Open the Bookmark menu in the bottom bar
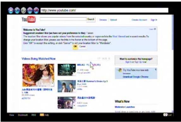The image size is (181, 122). coord(23,115)
